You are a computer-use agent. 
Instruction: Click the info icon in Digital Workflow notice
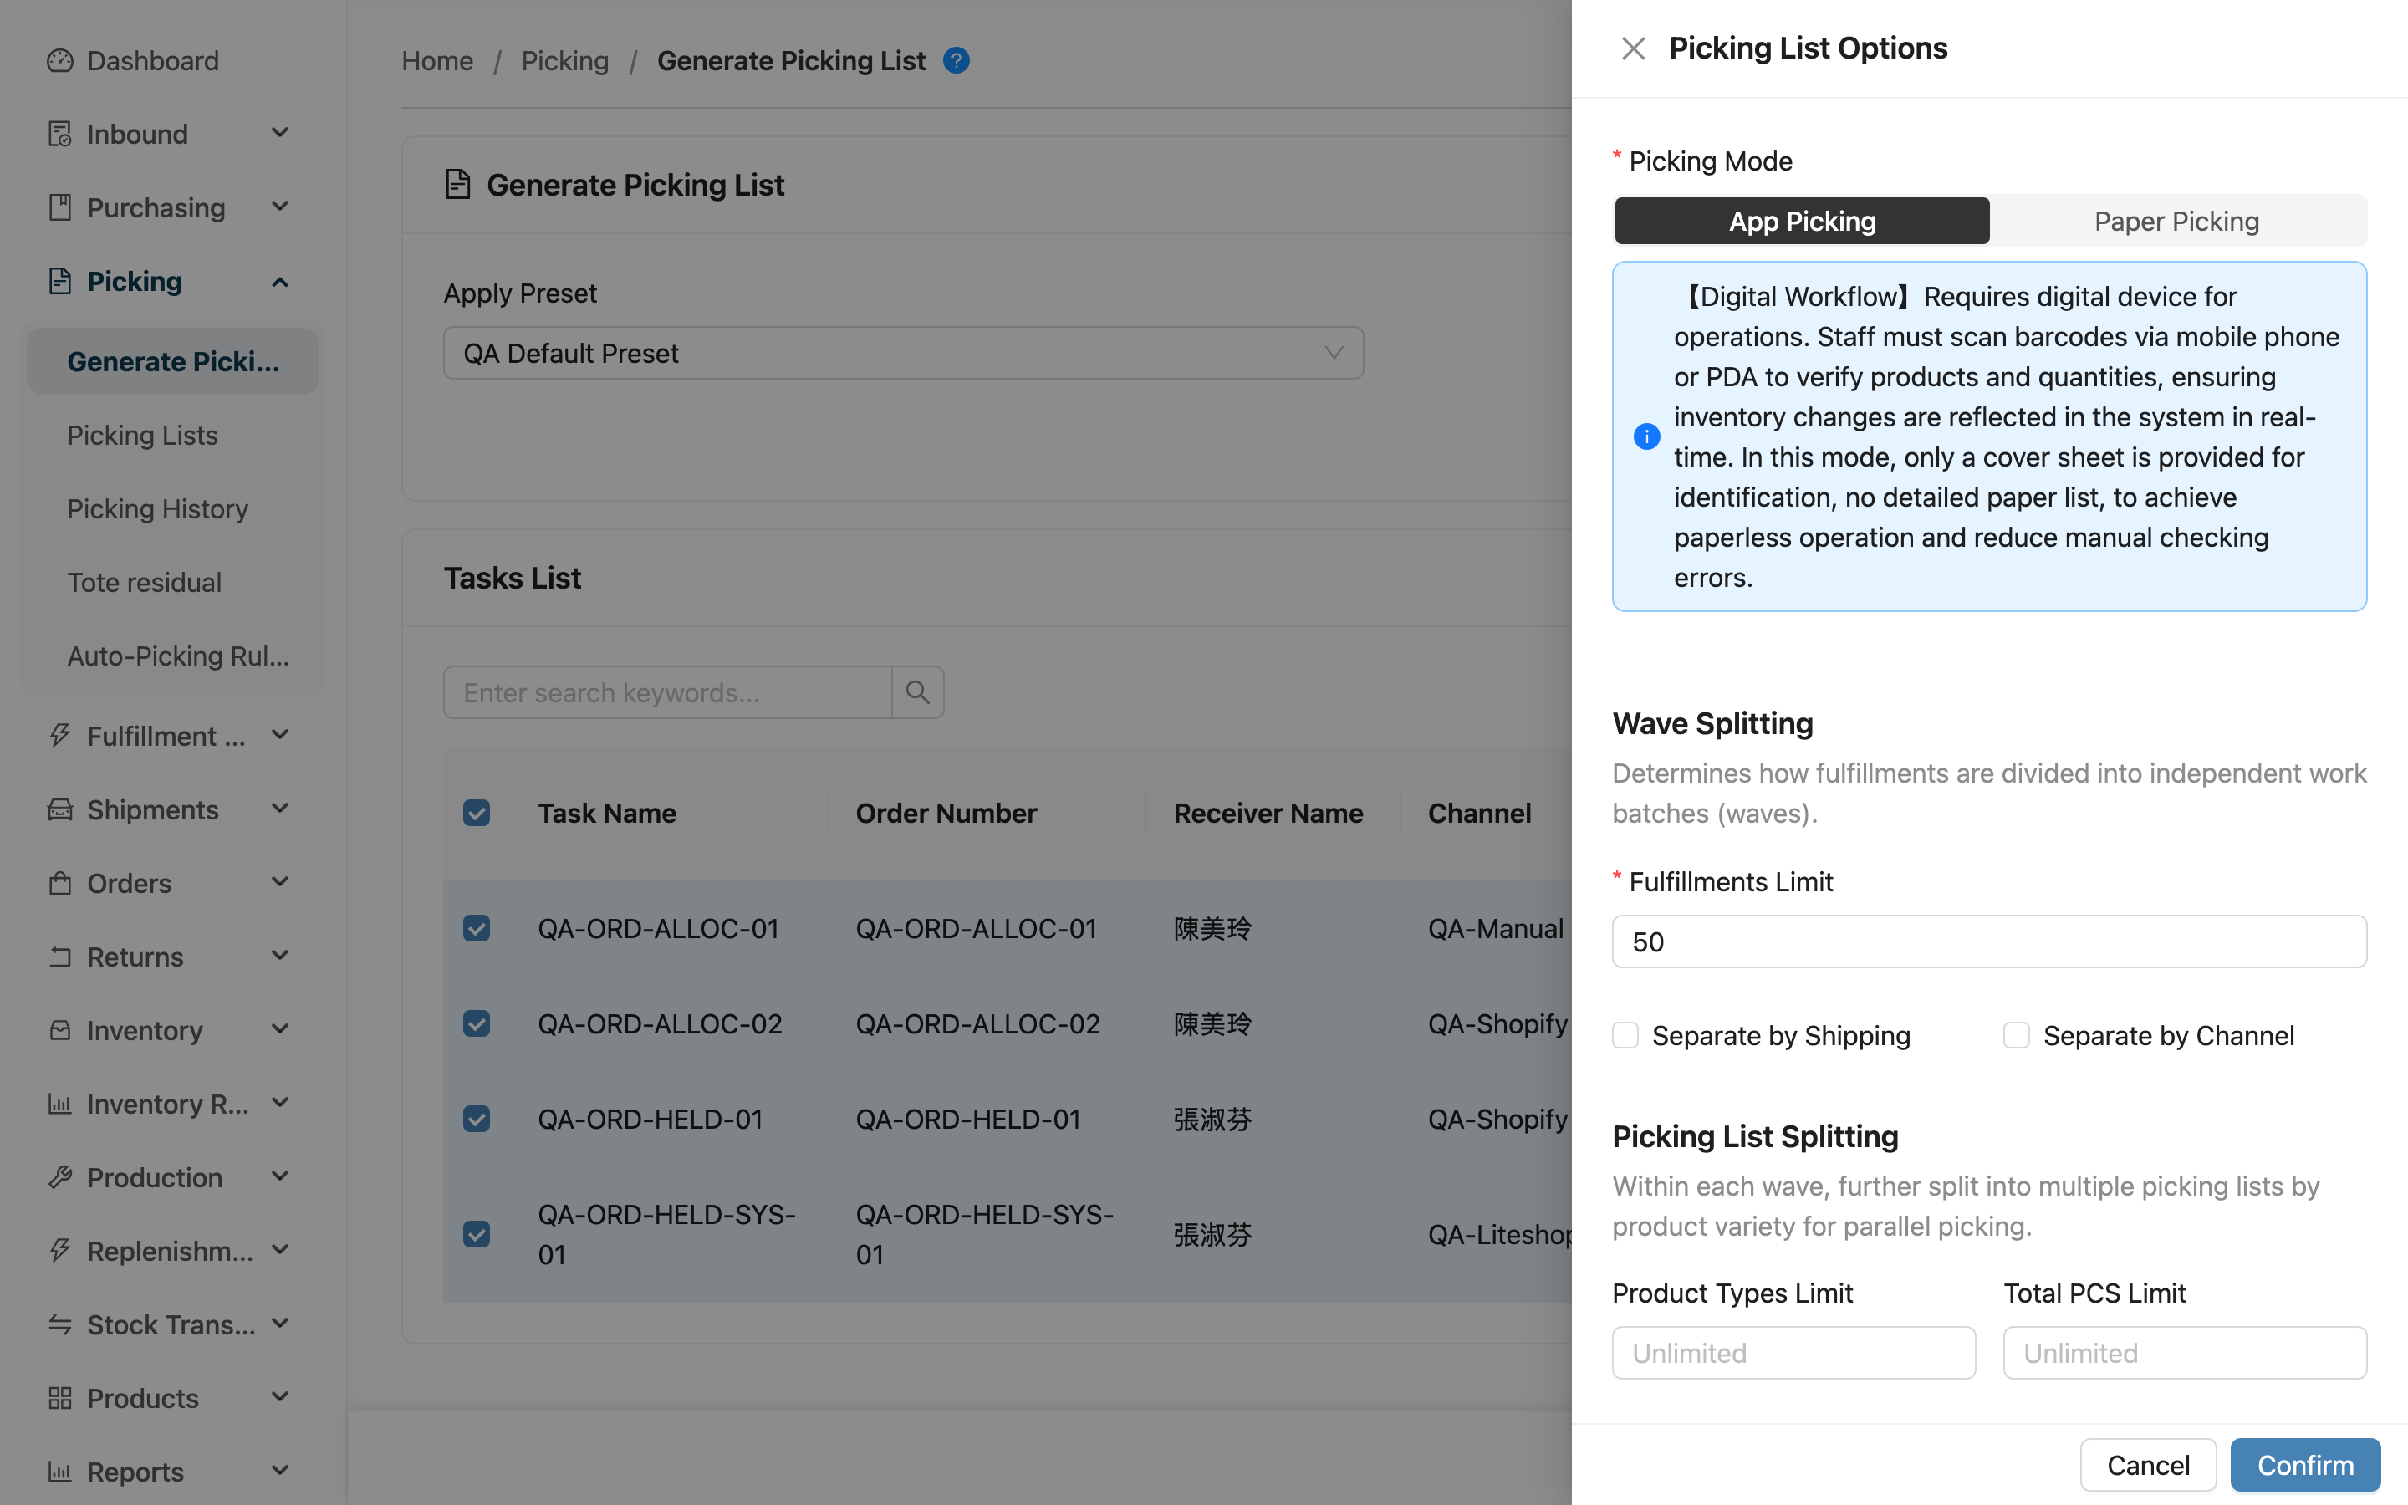point(1647,436)
